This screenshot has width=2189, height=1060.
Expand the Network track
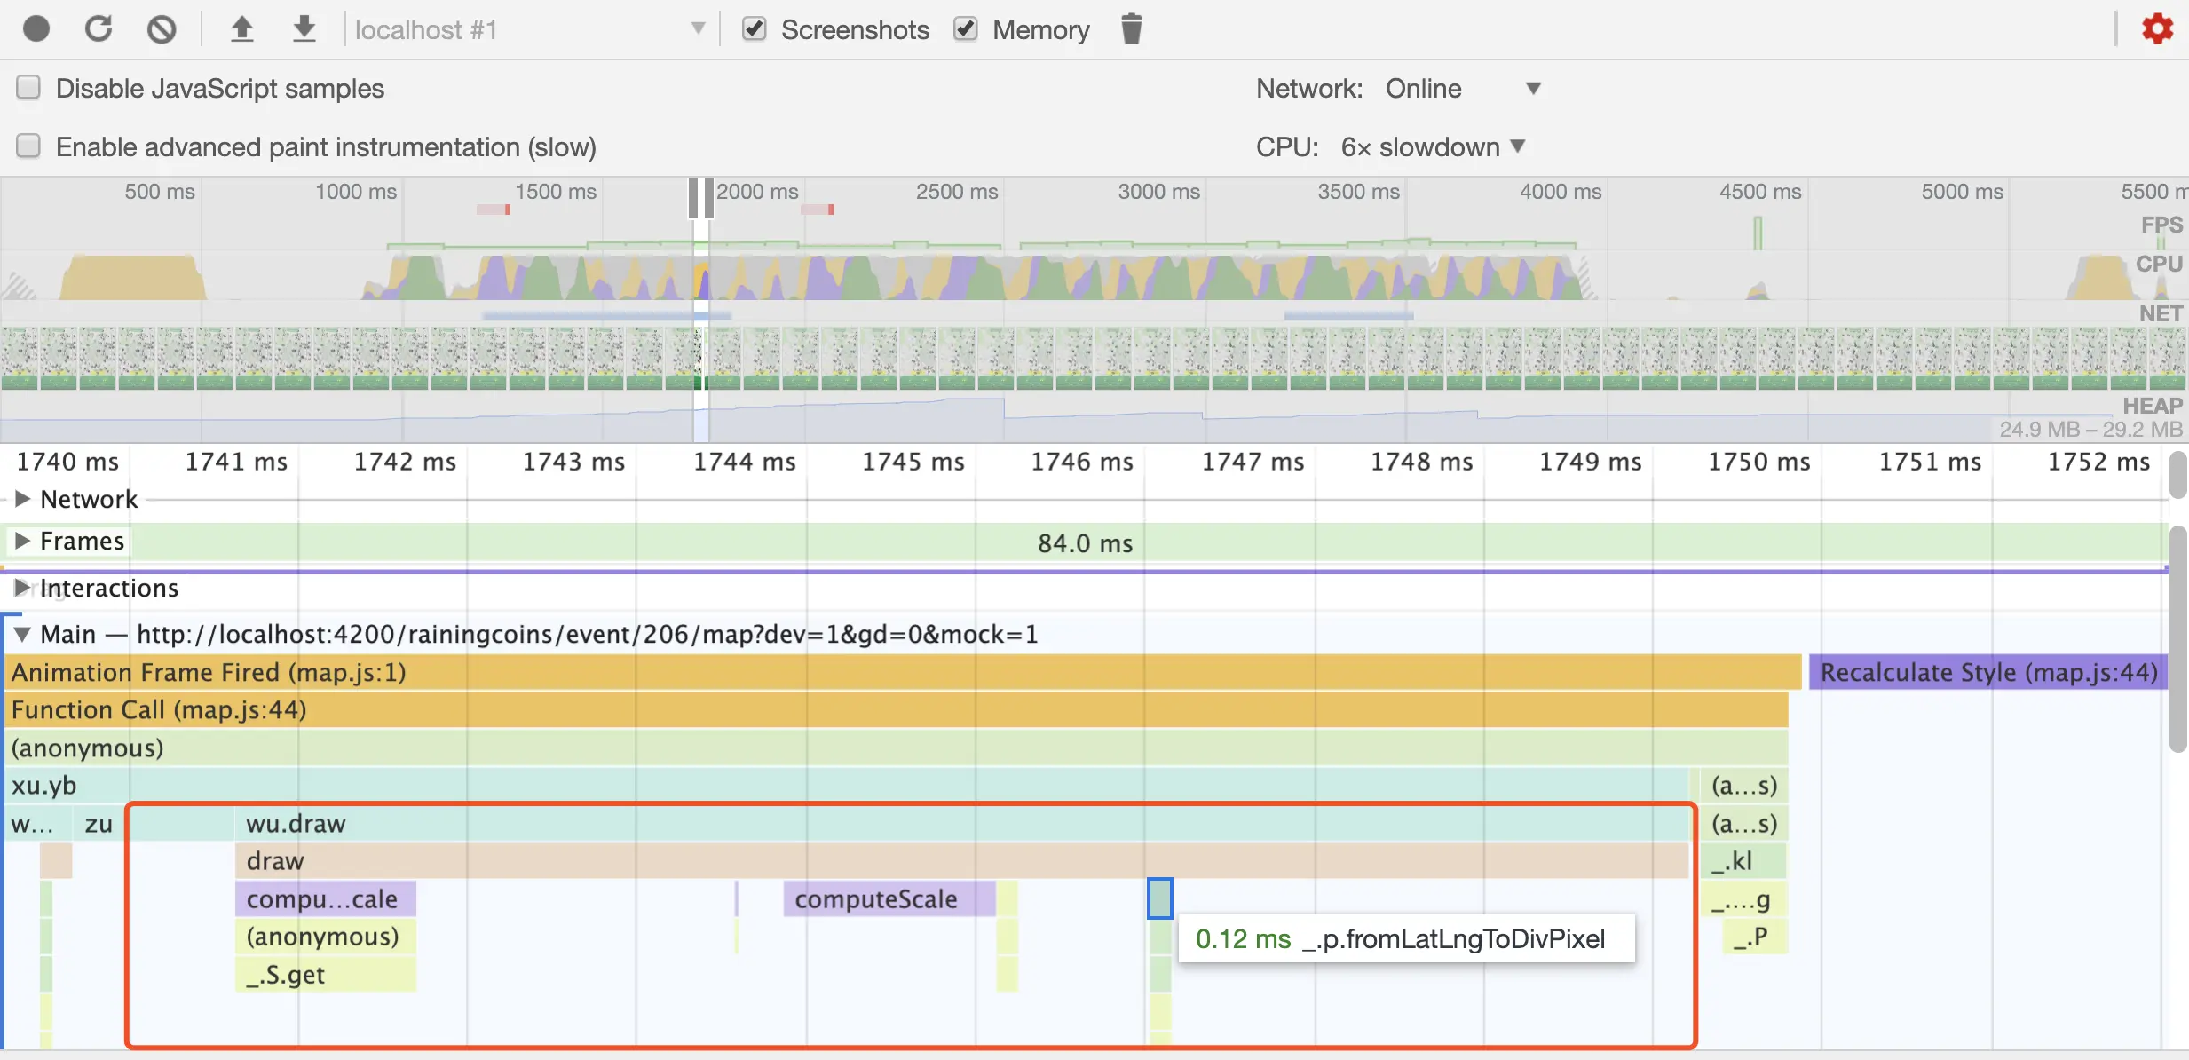point(23,499)
